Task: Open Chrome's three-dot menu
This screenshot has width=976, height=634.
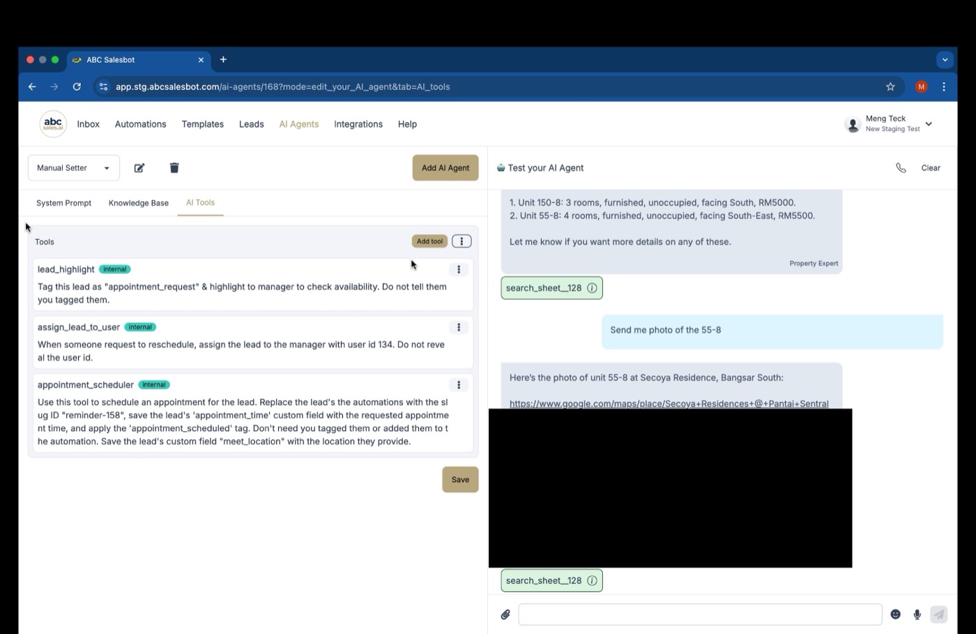Action: click(x=944, y=86)
